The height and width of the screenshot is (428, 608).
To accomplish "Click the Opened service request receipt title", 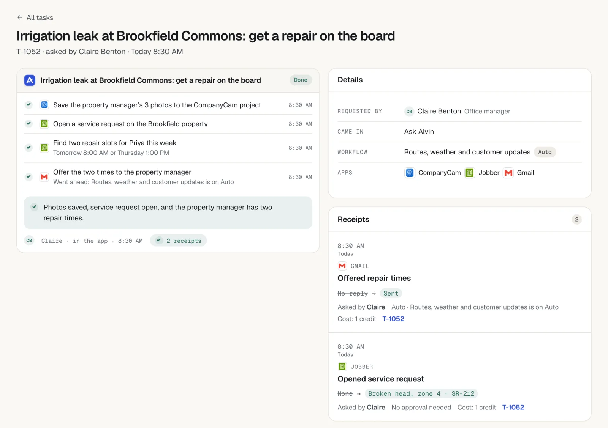I will coord(381,379).
